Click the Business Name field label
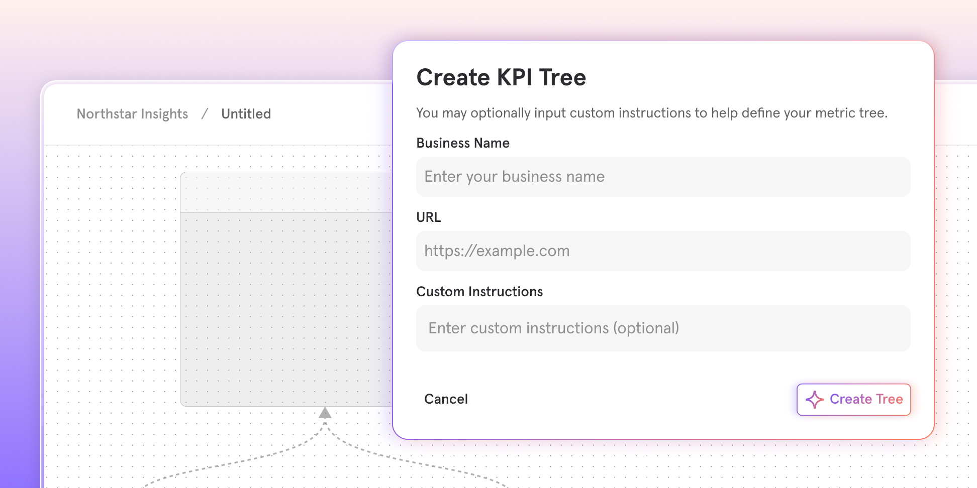The width and height of the screenshot is (977, 488). tap(462, 143)
